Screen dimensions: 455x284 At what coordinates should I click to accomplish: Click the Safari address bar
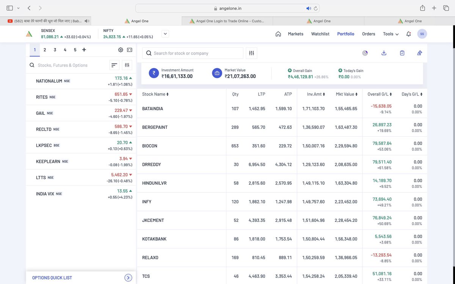pyautogui.click(x=227, y=8)
